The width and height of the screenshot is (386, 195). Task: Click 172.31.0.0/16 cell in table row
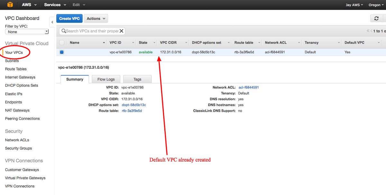click(x=171, y=52)
